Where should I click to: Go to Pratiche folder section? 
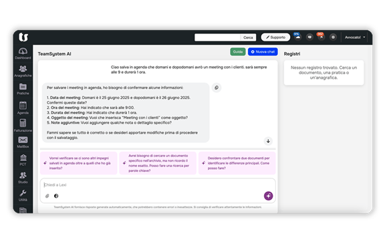pos(23,89)
